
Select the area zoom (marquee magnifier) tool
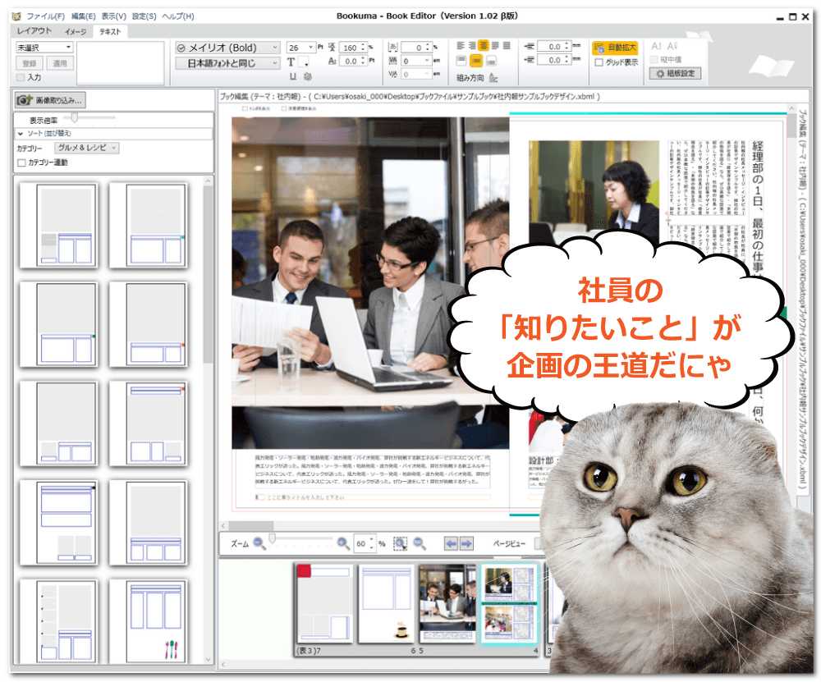401,542
